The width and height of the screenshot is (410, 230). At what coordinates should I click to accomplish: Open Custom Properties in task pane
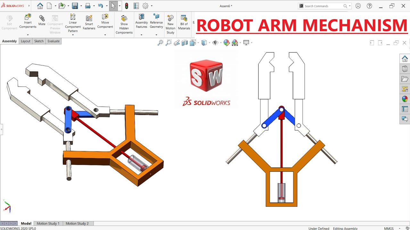[x=405, y=109]
